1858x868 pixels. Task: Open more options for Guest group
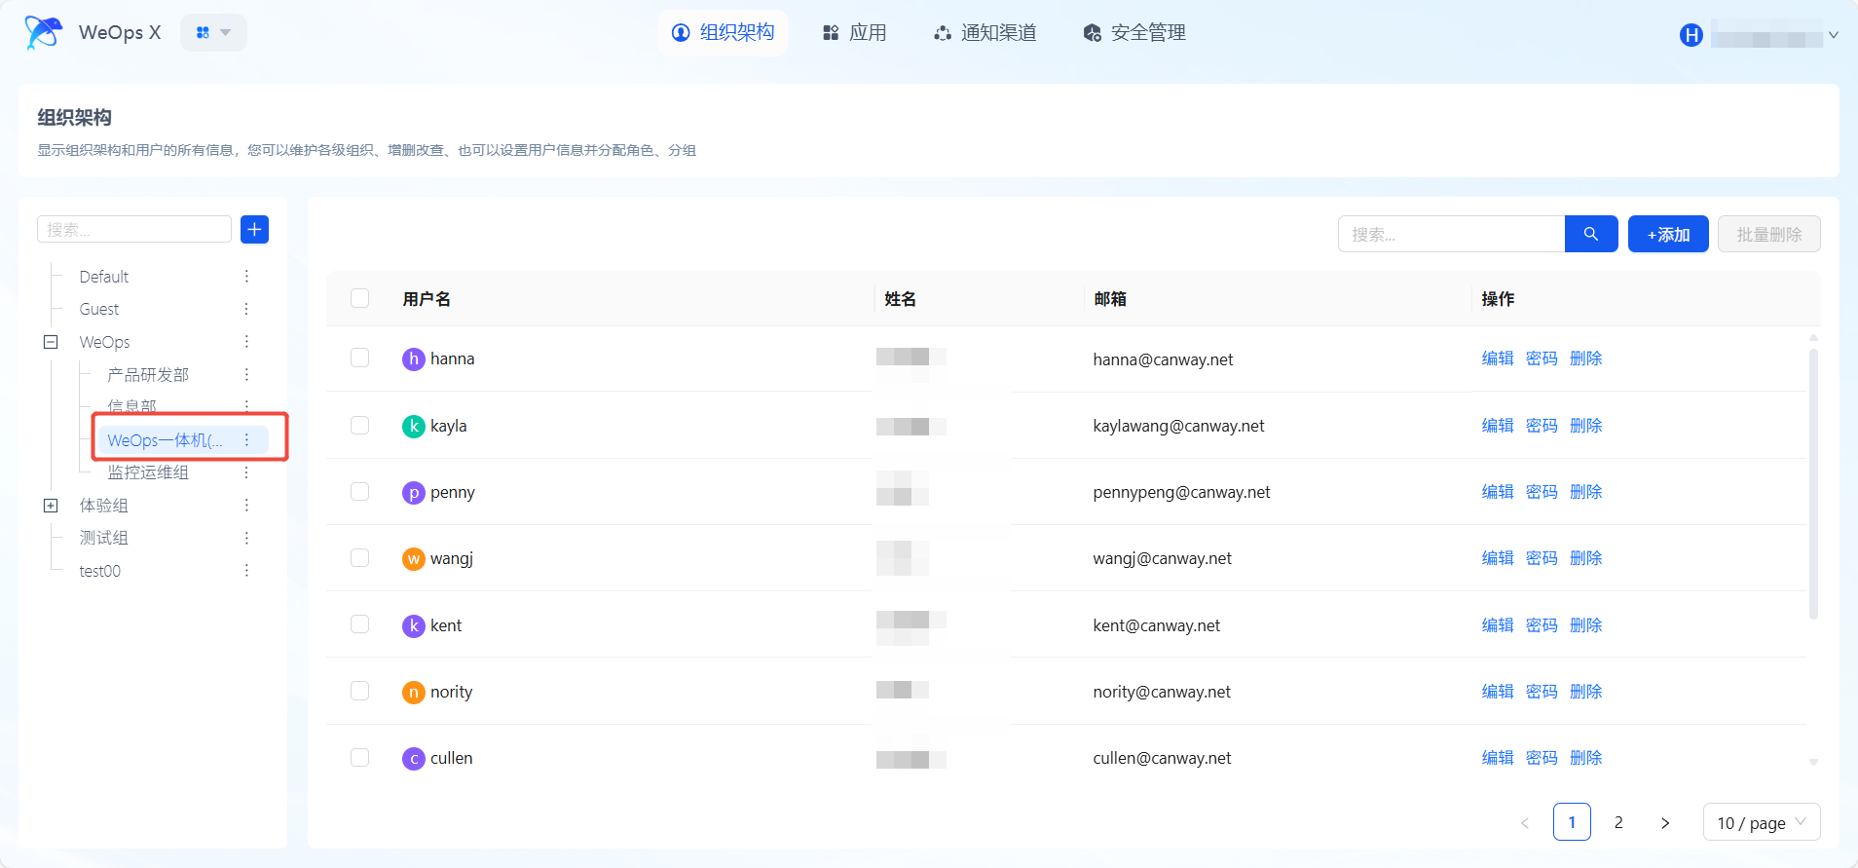246,309
